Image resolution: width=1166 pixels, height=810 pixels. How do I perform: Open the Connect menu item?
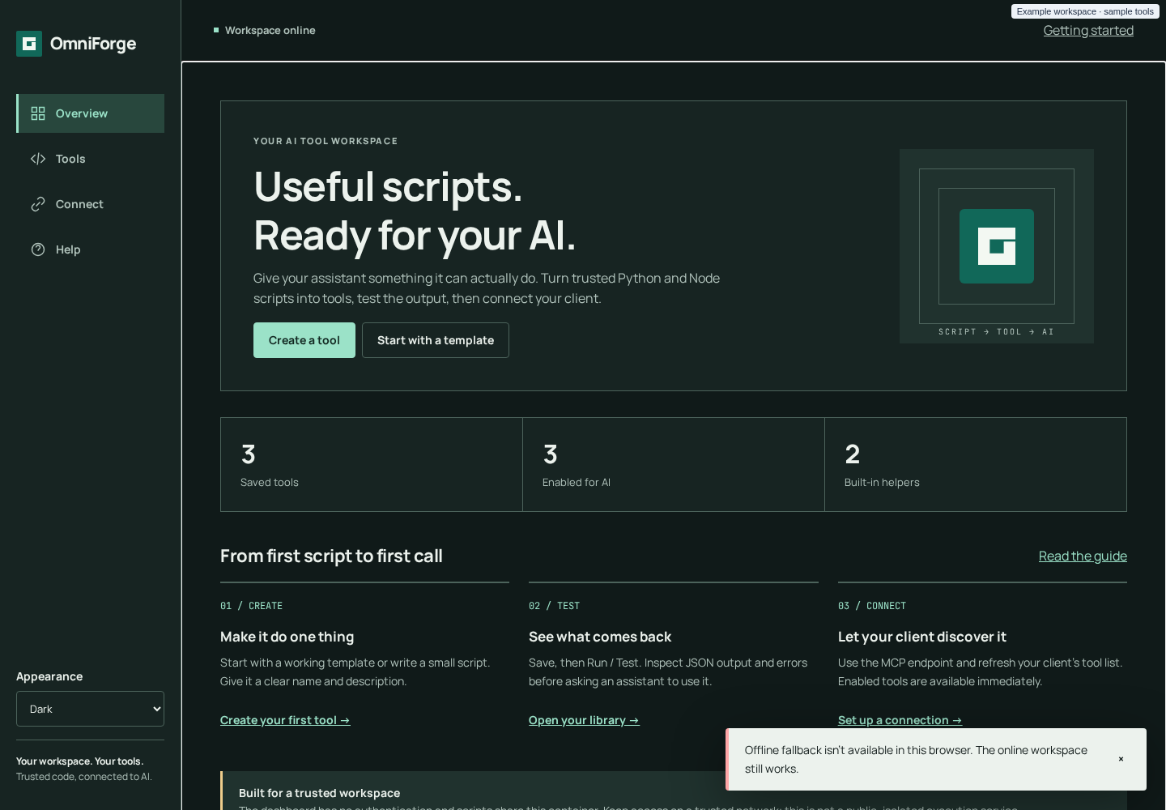tap(90, 204)
